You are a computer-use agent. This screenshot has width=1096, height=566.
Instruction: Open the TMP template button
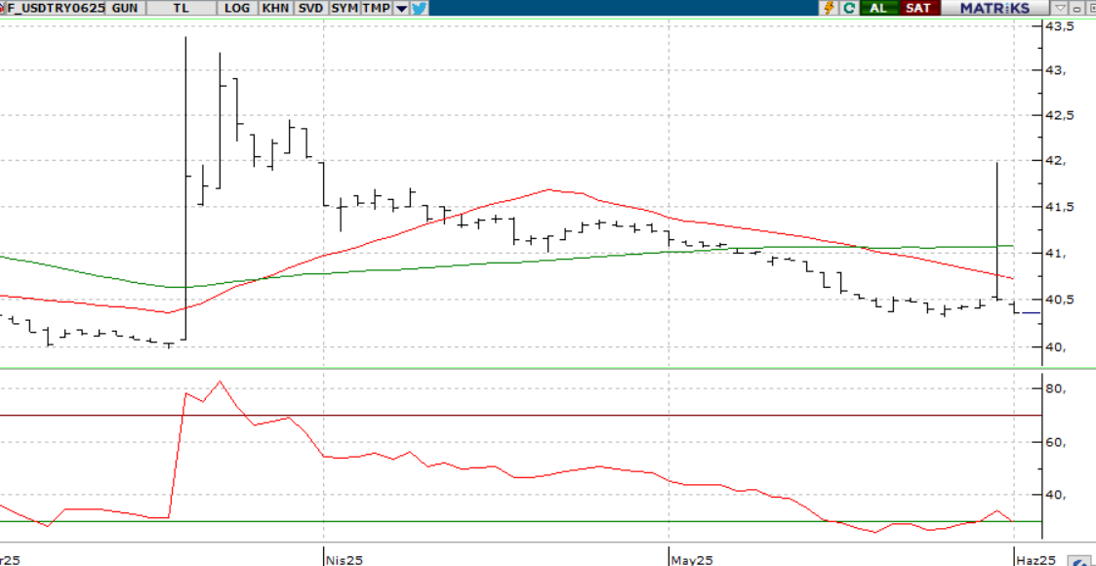[376, 8]
